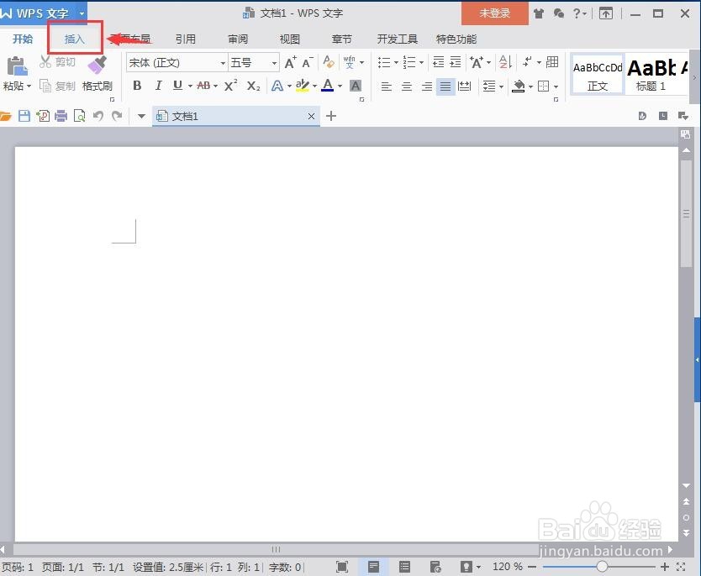Image resolution: width=701 pixels, height=576 pixels.
Task: Open the 视图 ribbon tab
Action: click(x=289, y=39)
